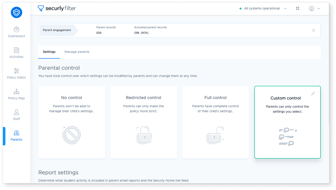
Task: Click the green system status dot
Action: click(x=240, y=9)
